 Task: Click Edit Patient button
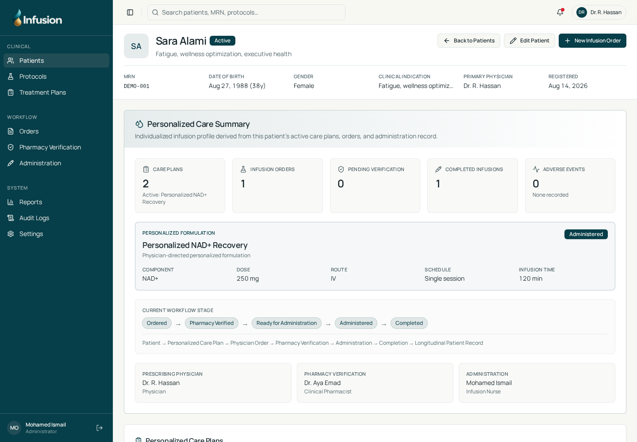[530, 41]
